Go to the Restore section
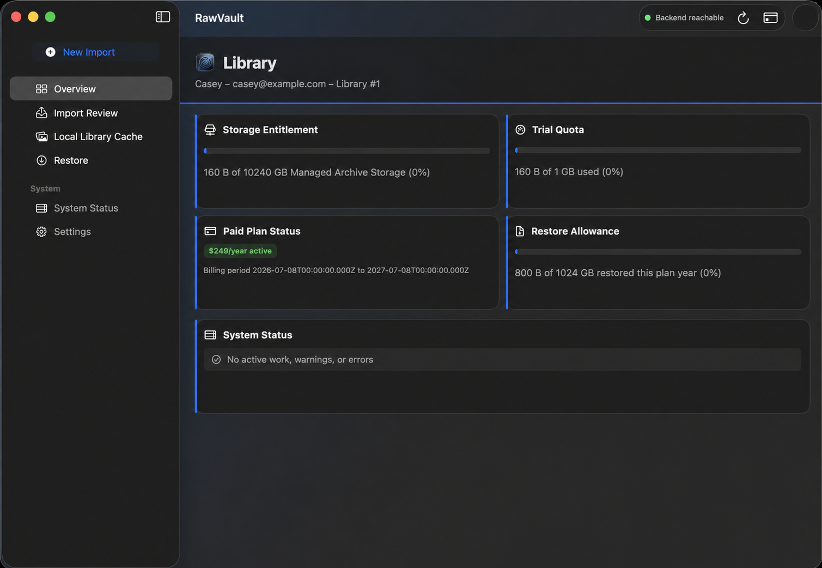822x568 pixels. coord(91,160)
